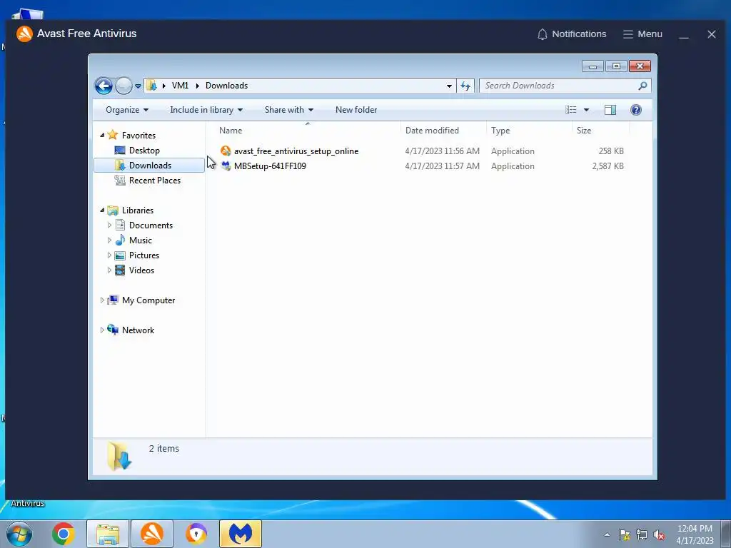Viewport: 731px width, 548px height.
Task: Collapse the Libraries group
Action: pyautogui.click(x=102, y=210)
